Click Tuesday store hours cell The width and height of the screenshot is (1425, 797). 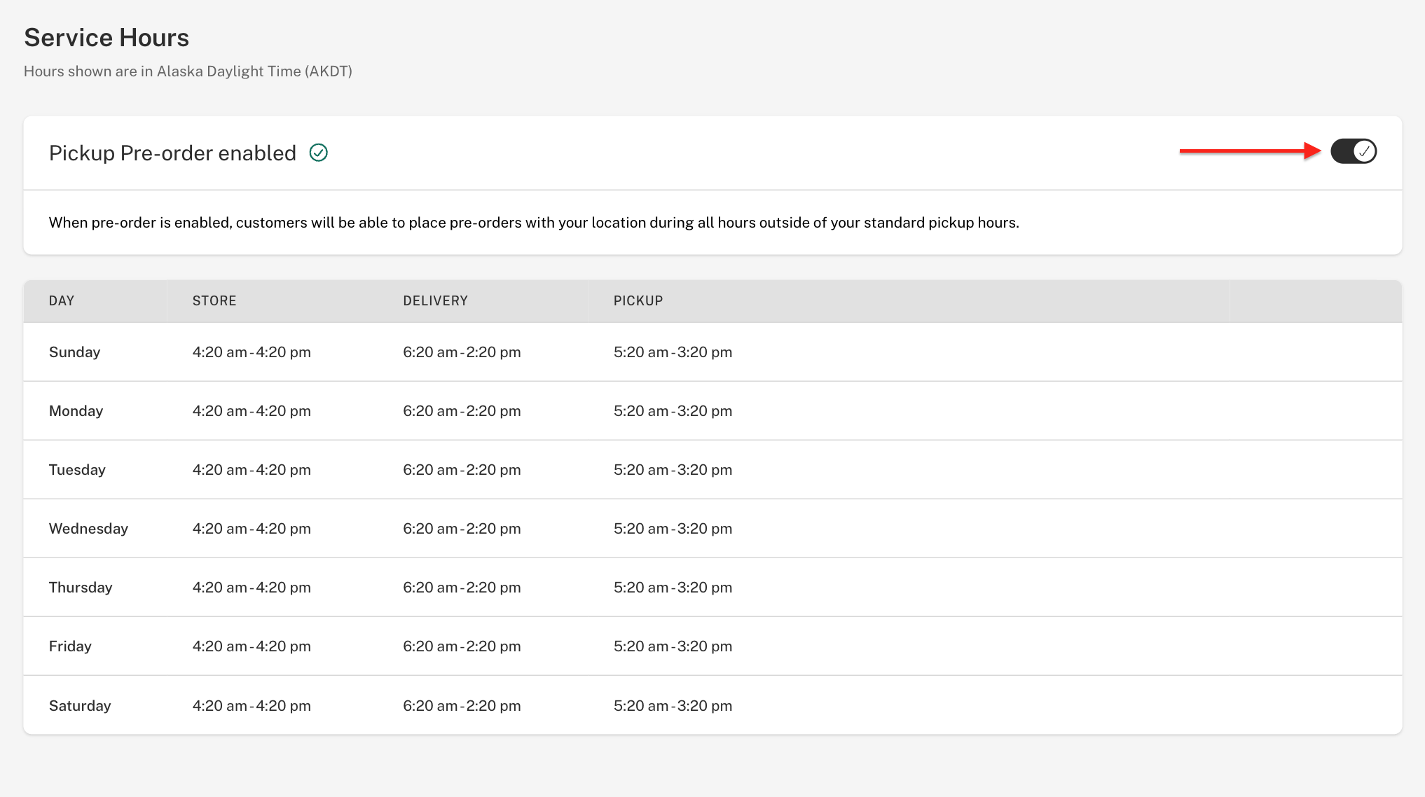click(x=252, y=470)
